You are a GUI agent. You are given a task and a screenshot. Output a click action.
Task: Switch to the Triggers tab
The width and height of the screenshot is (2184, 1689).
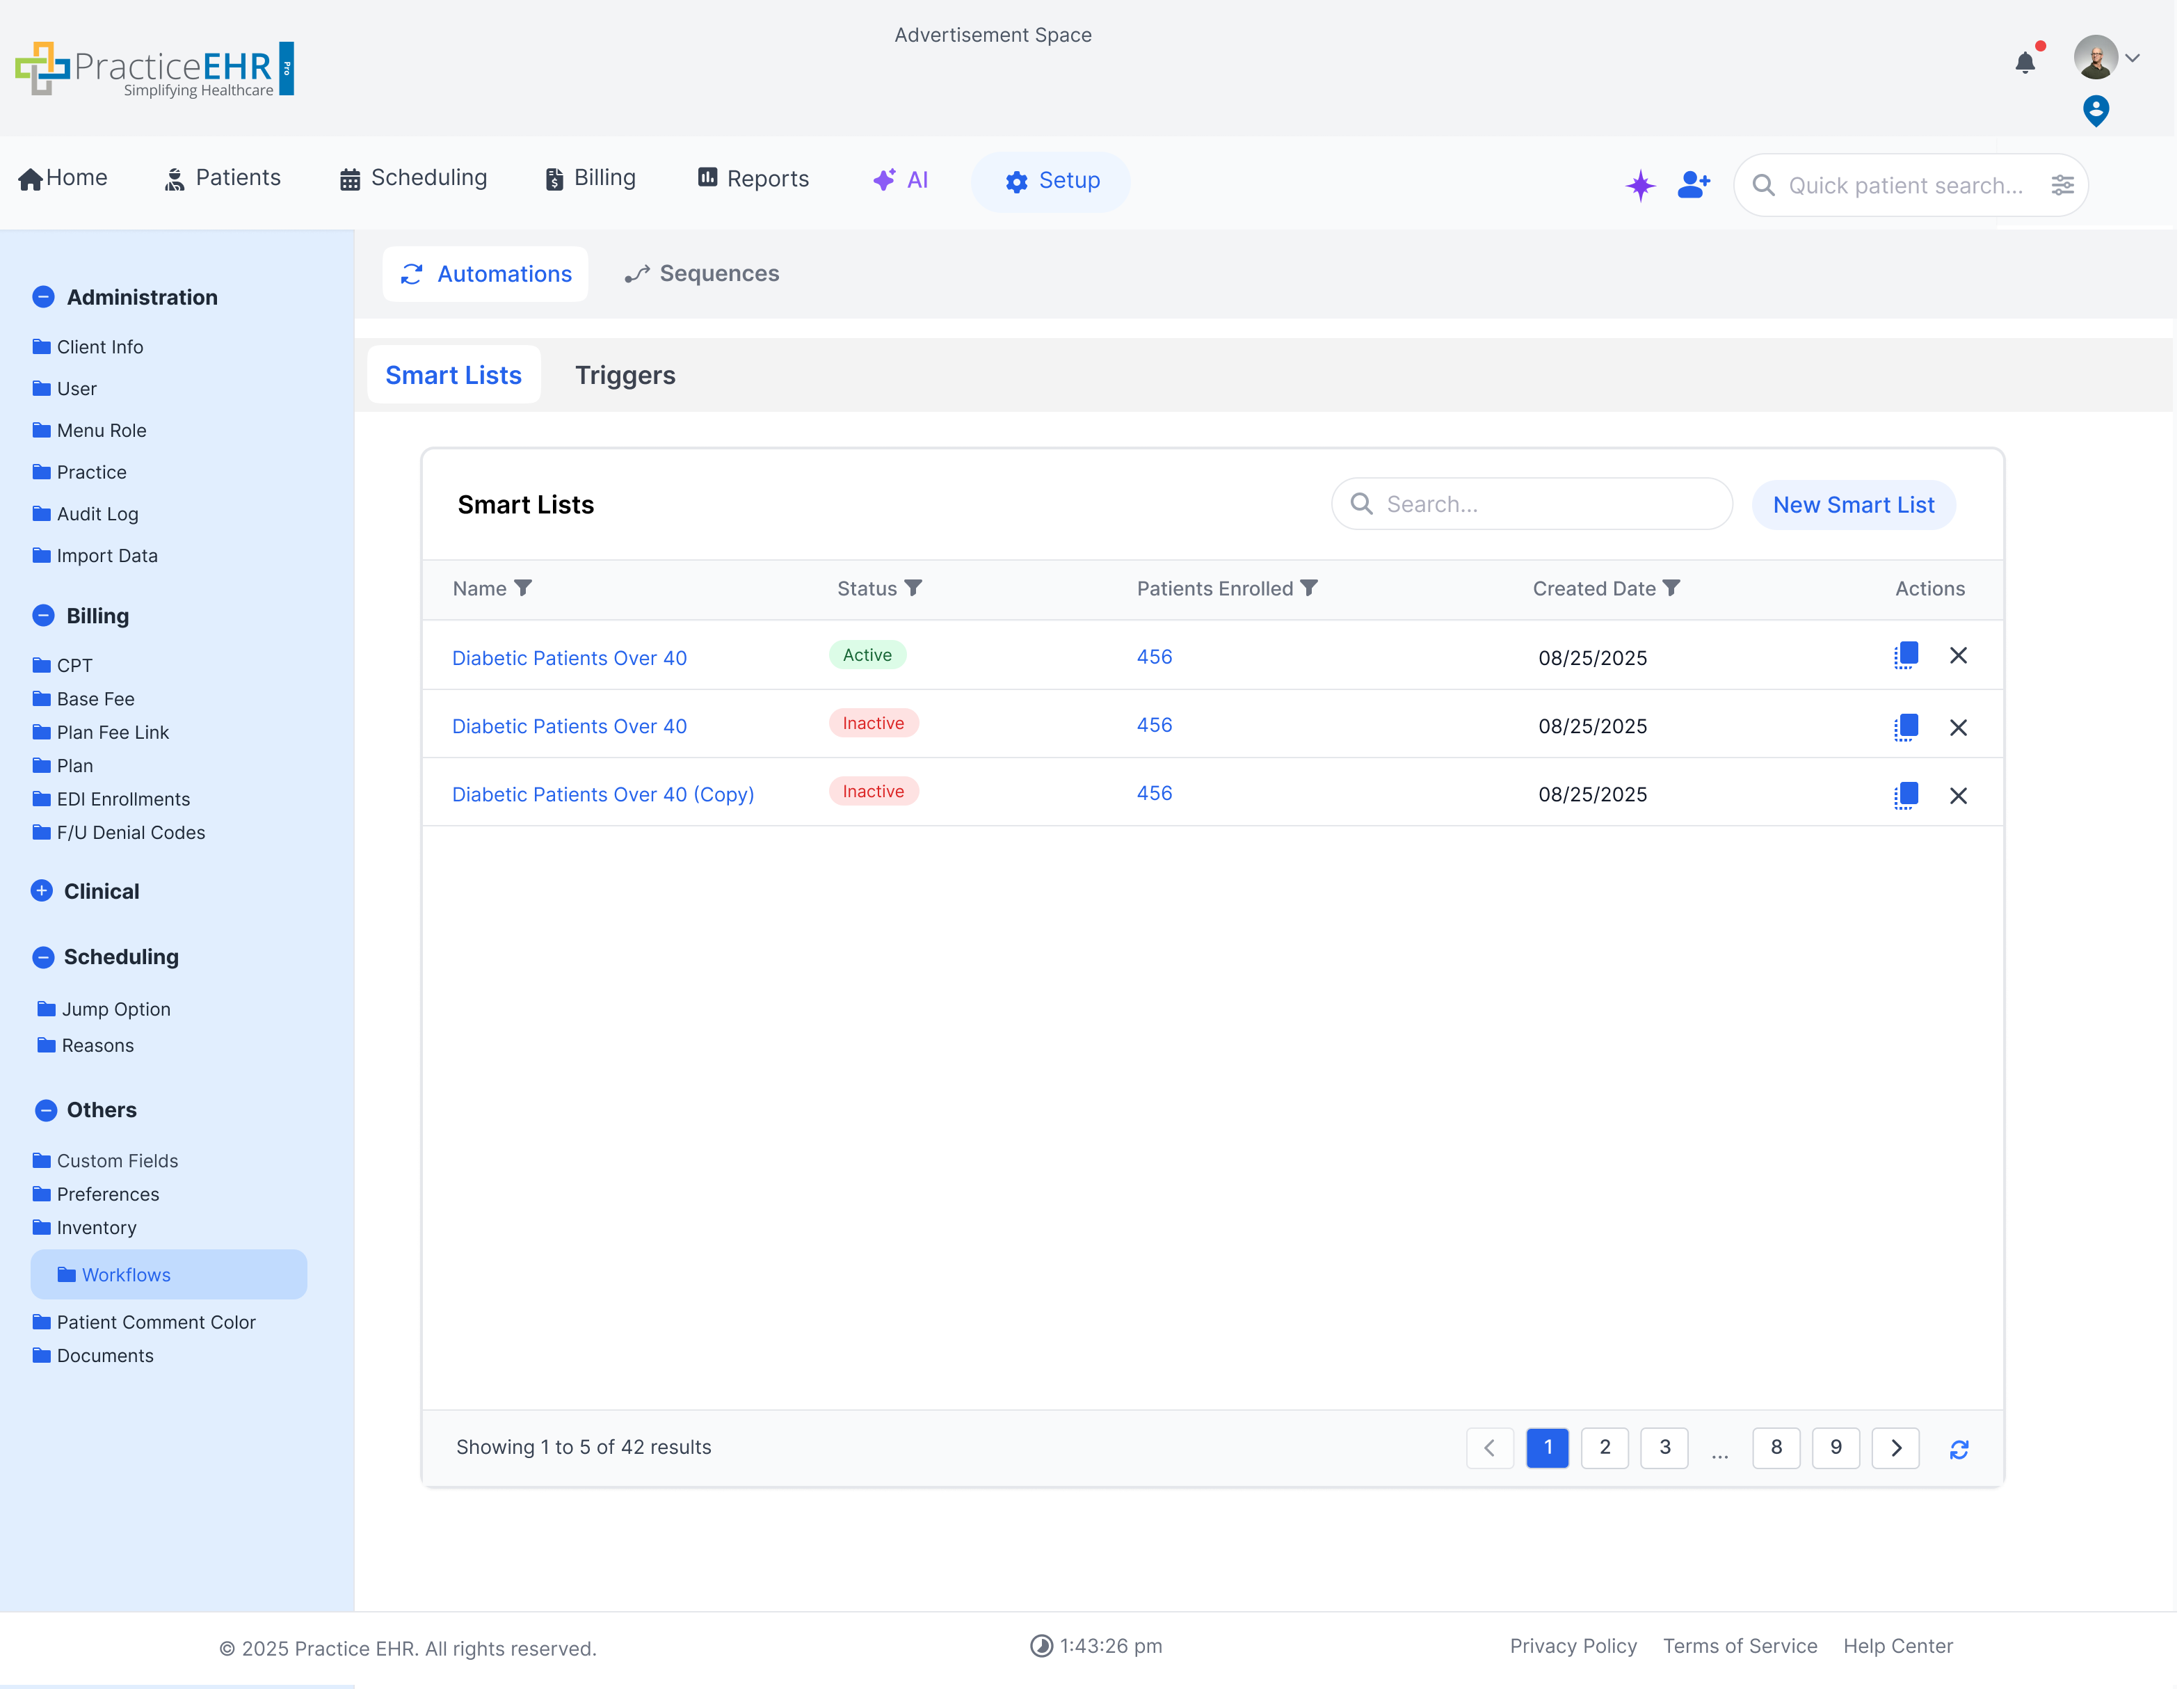click(x=625, y=375)
